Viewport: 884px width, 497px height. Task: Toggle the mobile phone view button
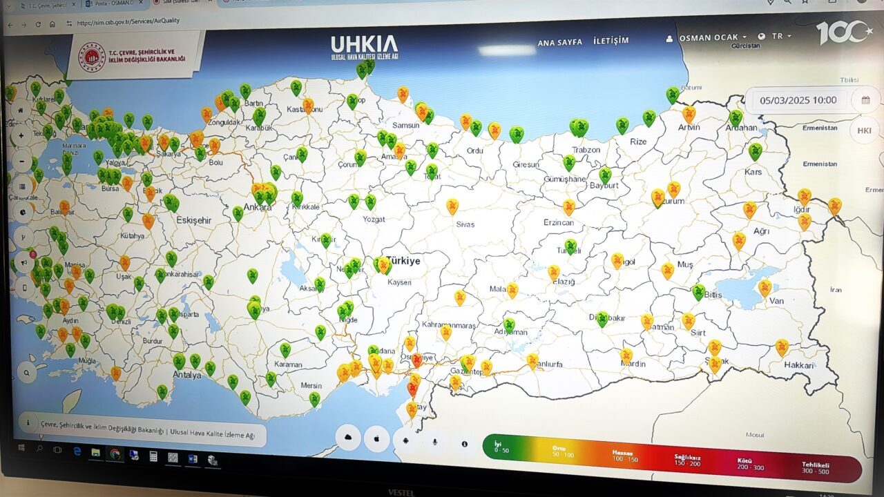point(25,288)
